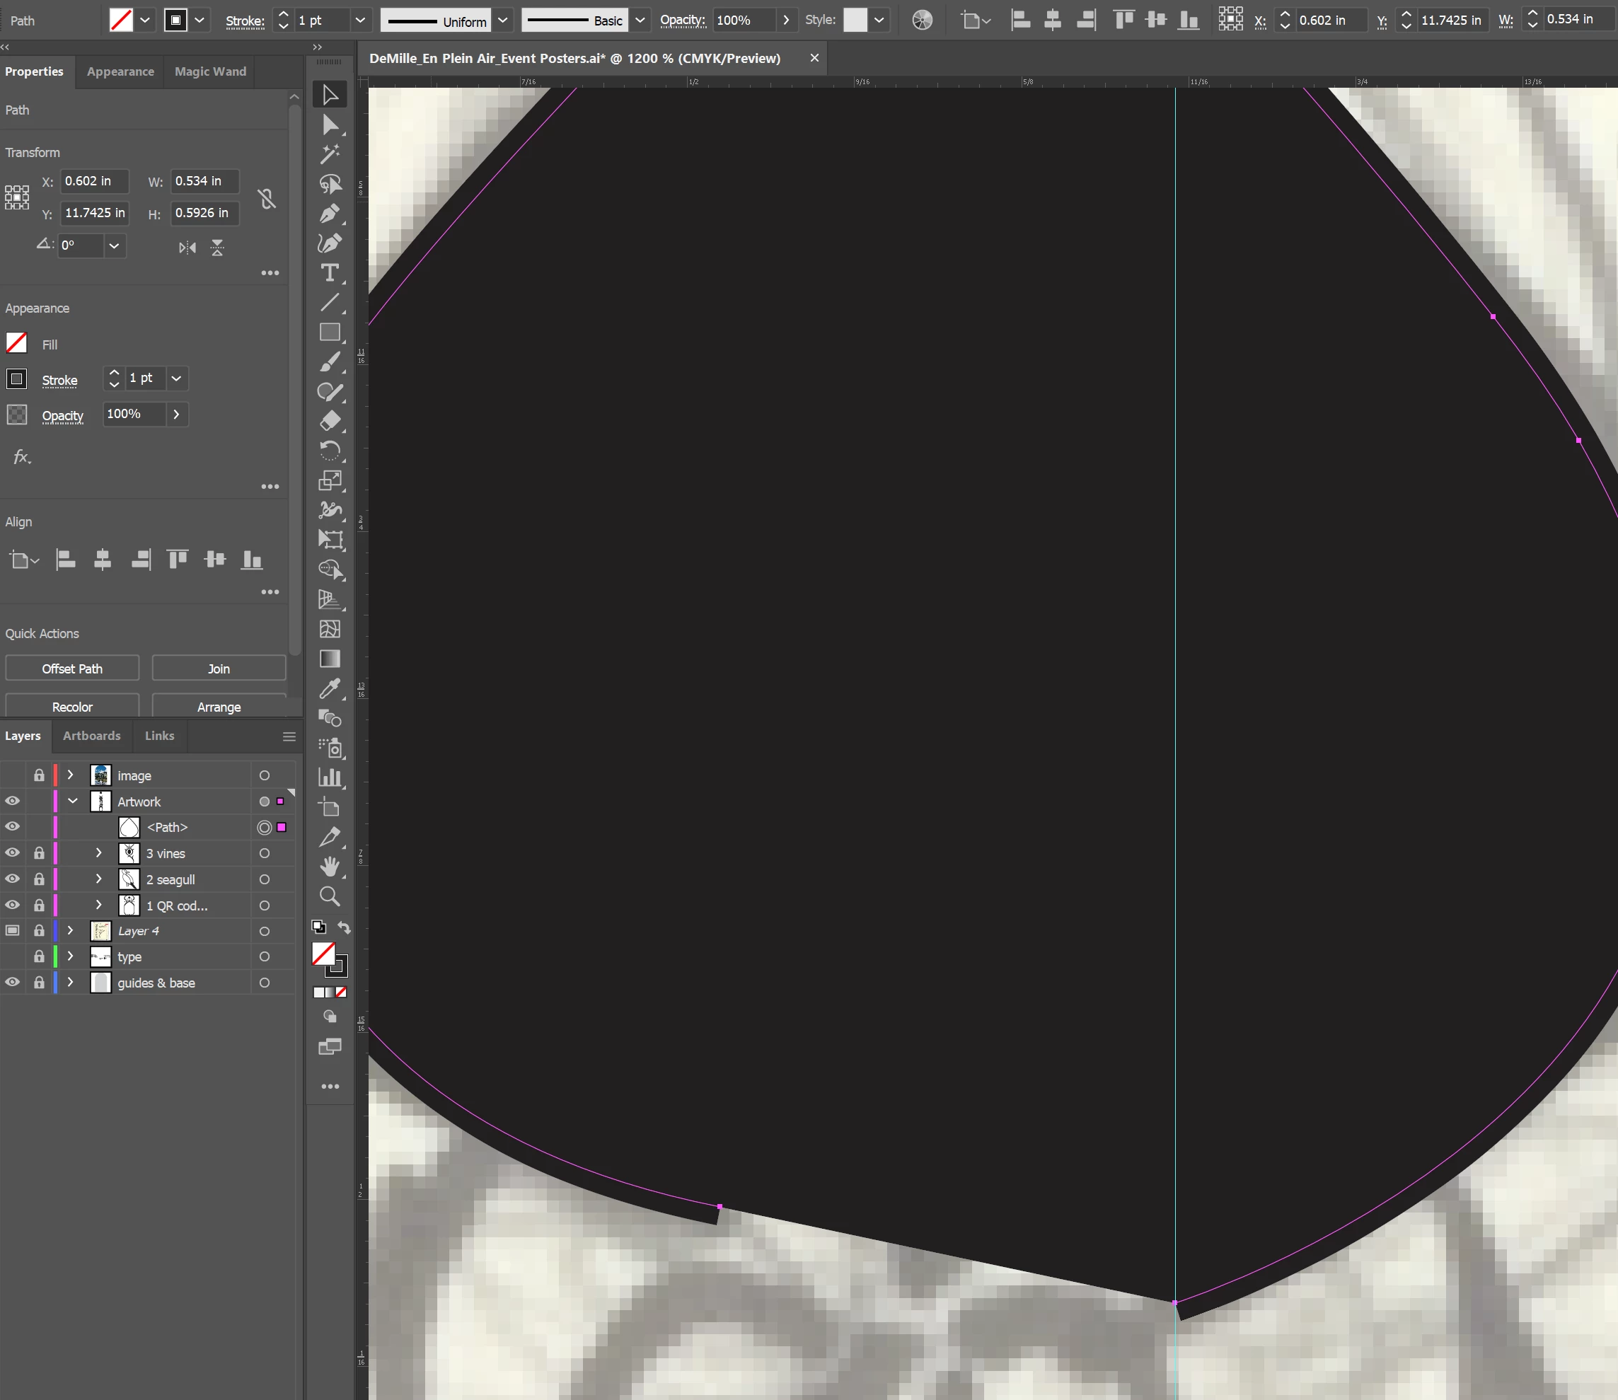Expand the 2 seagull group
The width and height of the screenshot is (1618, 1400).
coord(98,879)
